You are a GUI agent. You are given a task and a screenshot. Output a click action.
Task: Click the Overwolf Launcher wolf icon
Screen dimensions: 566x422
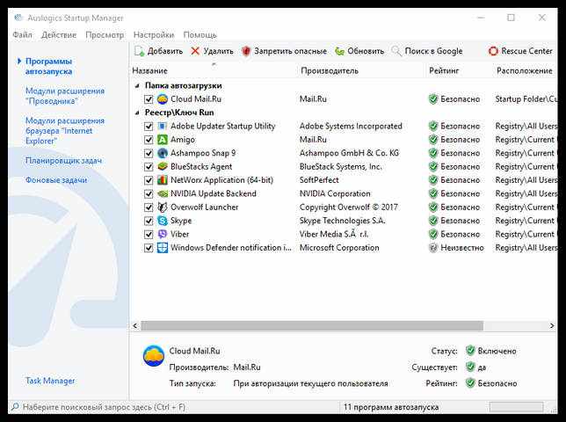pyautogui.click(x=163, y=207)
